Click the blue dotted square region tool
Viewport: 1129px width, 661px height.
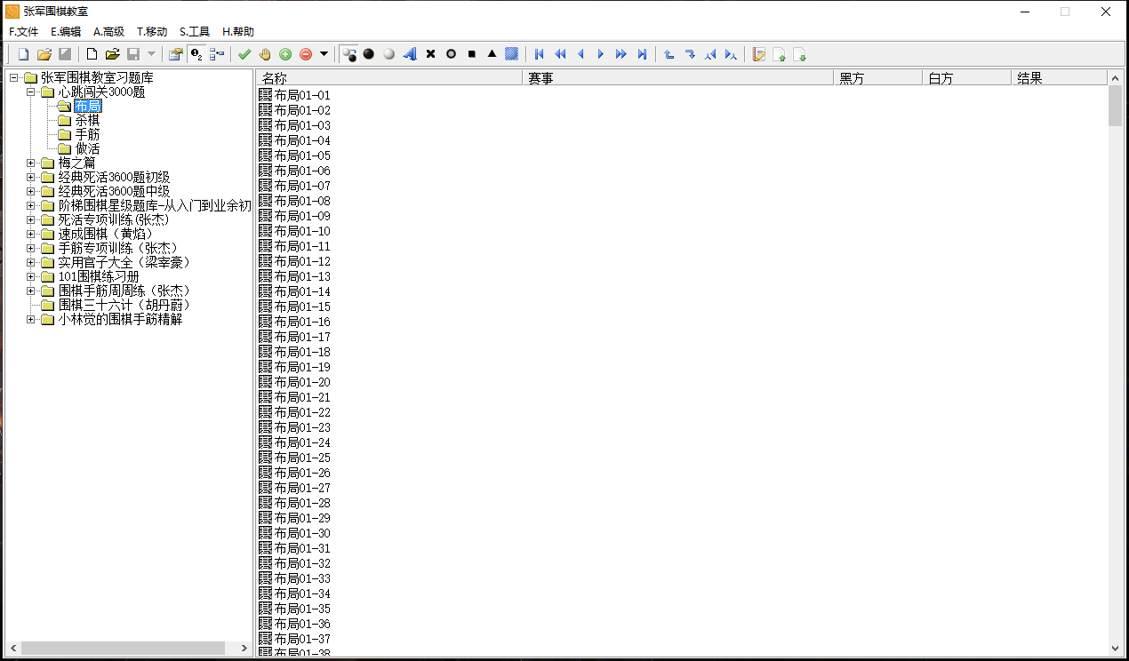click(x=512, y=54)
